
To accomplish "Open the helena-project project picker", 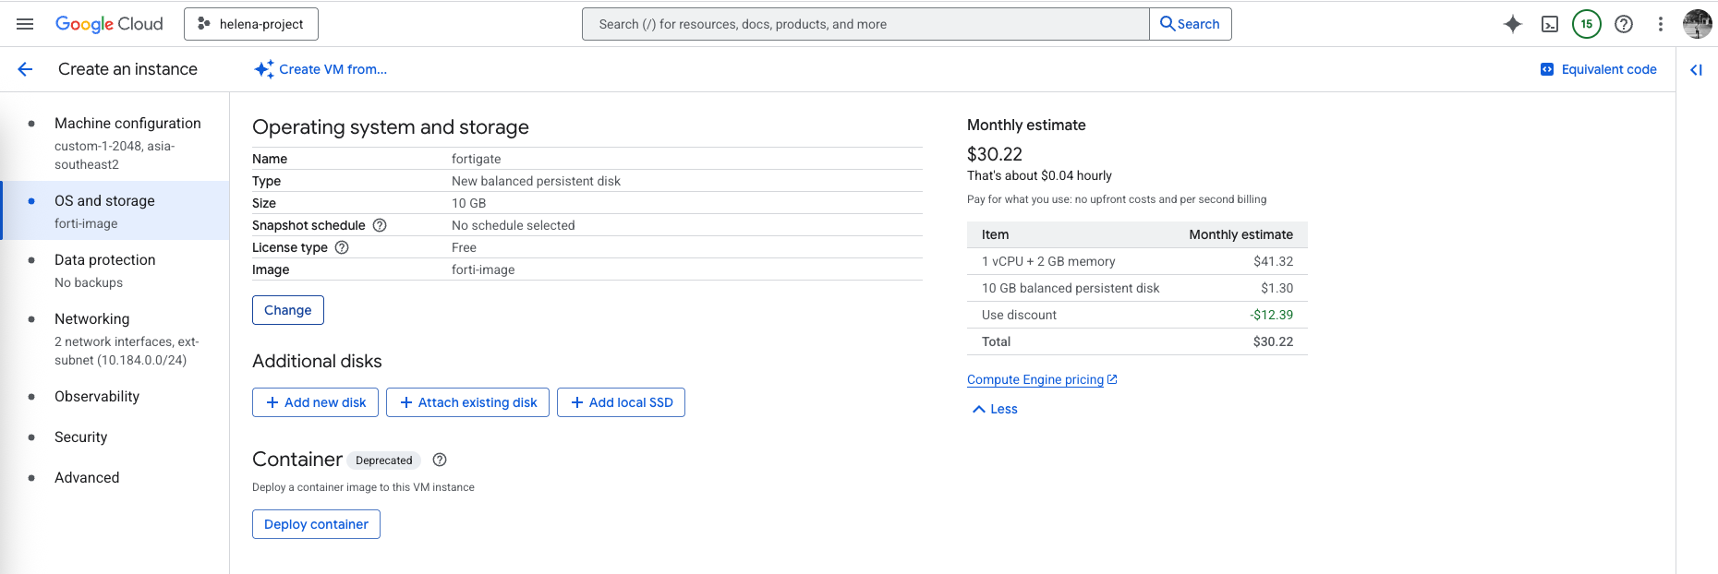I will (x=251, y=24).
